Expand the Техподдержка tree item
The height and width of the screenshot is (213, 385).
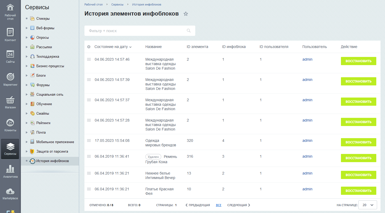[x=27, y=56]
